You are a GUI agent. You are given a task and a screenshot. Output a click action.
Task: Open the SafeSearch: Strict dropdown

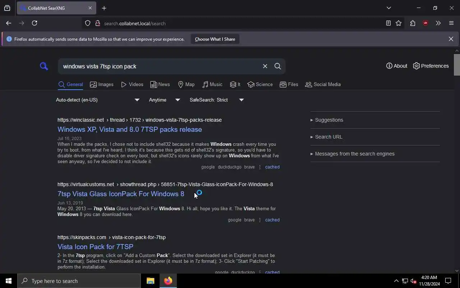(217, 100)
